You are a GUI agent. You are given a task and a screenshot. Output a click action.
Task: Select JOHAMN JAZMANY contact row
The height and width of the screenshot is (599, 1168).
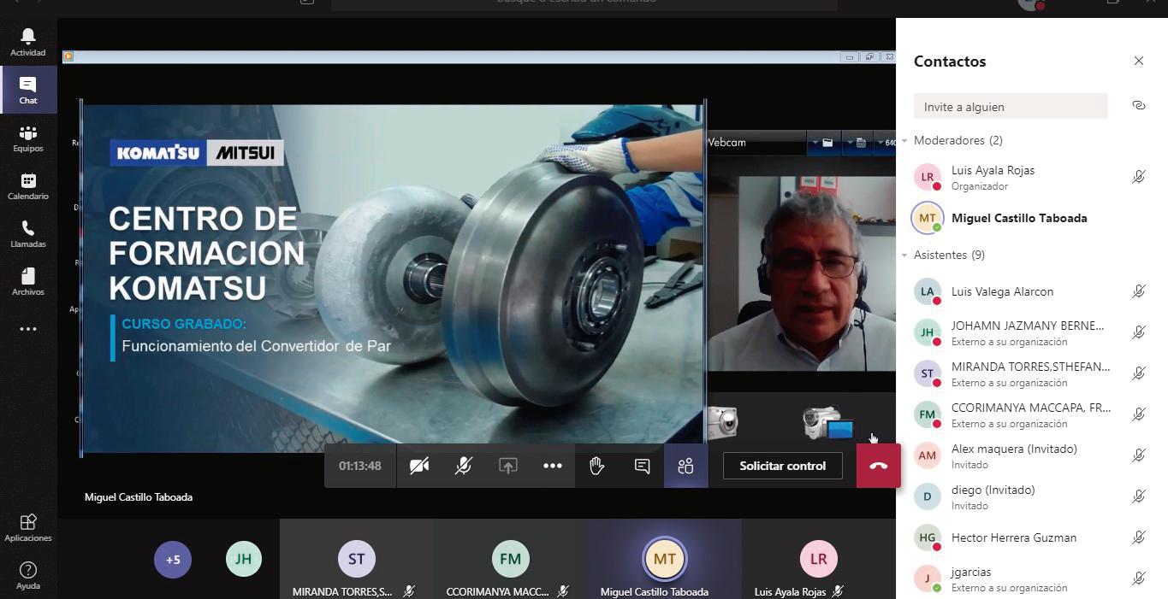(1031, 332)
